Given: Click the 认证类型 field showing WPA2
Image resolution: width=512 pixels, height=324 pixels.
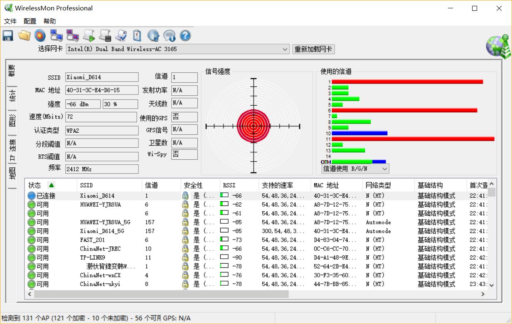Looking at the screenshot, I should point(102,130).
